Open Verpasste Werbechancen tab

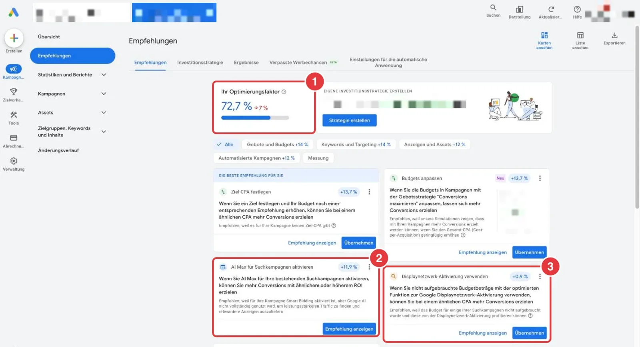[x=303, y=63]
